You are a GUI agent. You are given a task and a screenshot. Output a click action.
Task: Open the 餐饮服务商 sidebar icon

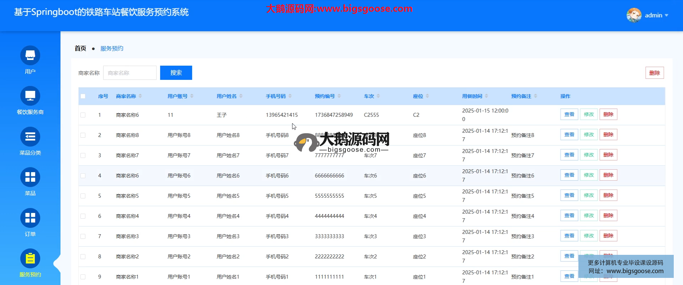click(x=30, y=96)
